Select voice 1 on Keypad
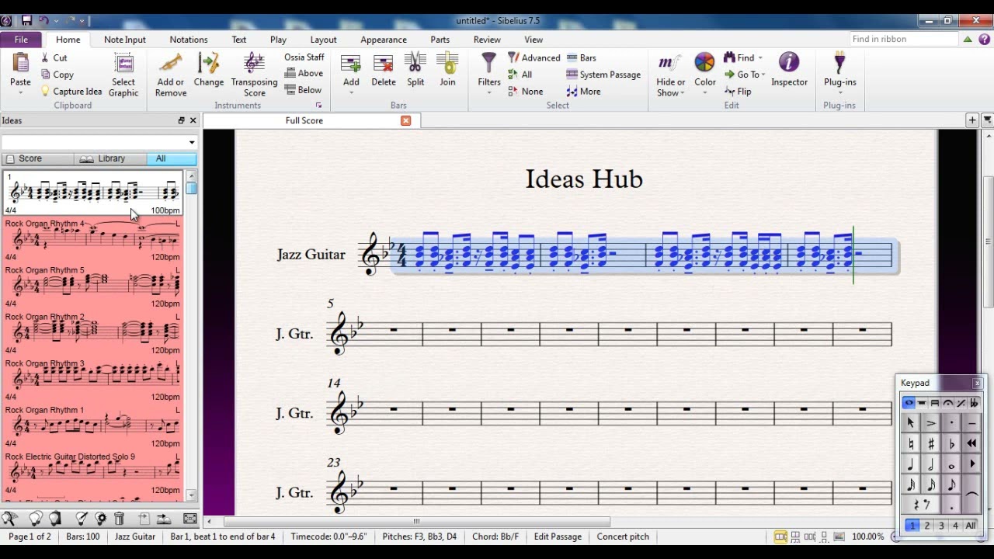This screenshot has height=559, width=994. tap(912, 526)
